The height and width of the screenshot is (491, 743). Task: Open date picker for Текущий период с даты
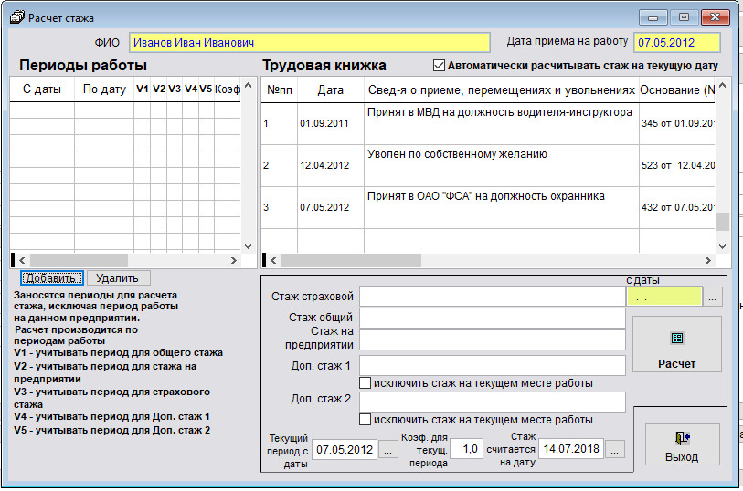387,450
